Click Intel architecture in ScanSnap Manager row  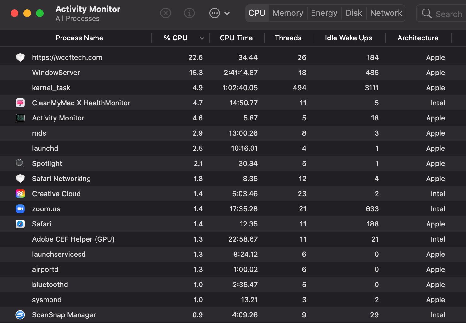[x=438, y=315]
